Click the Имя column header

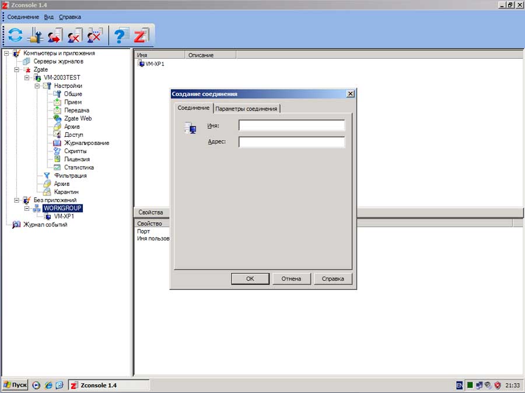click(160, 55)
